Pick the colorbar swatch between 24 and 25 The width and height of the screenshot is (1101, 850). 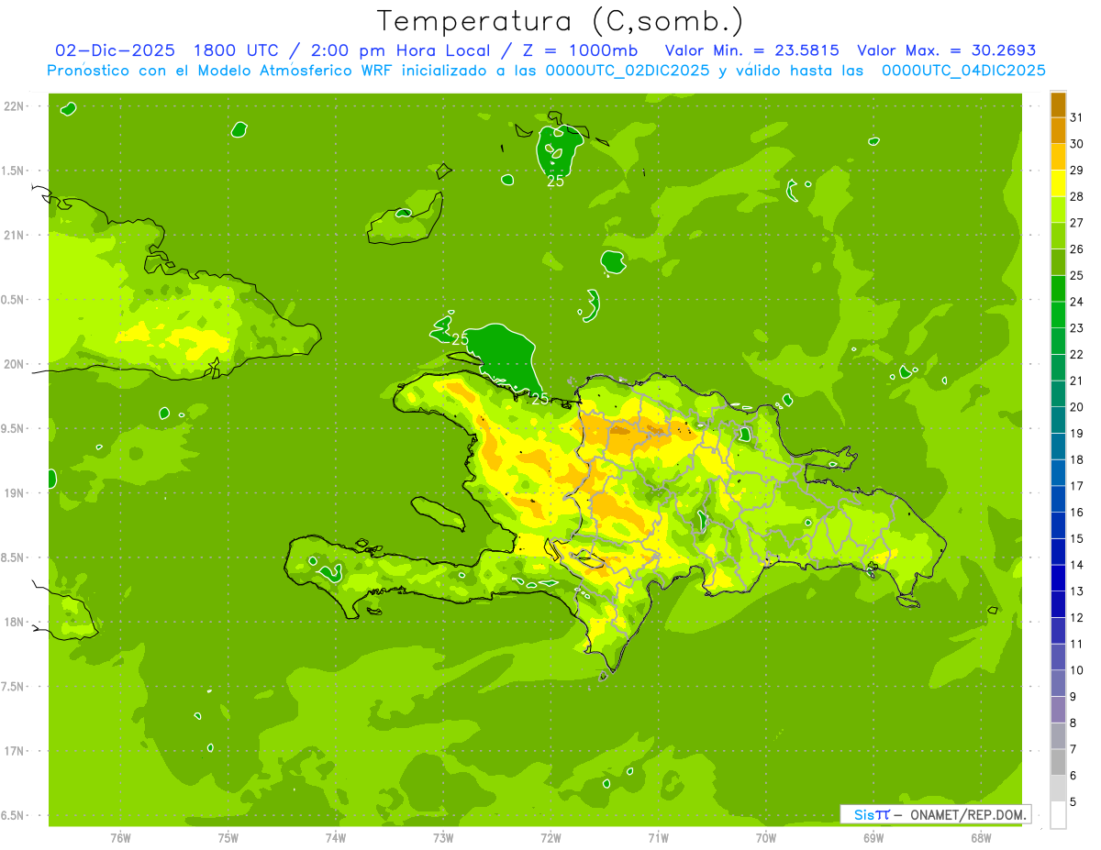(x=1058, y=289)
